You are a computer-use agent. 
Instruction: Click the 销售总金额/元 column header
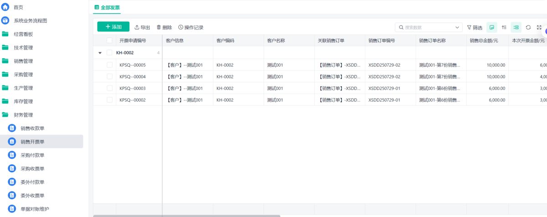pyautogui.click(x=485, y=40)
